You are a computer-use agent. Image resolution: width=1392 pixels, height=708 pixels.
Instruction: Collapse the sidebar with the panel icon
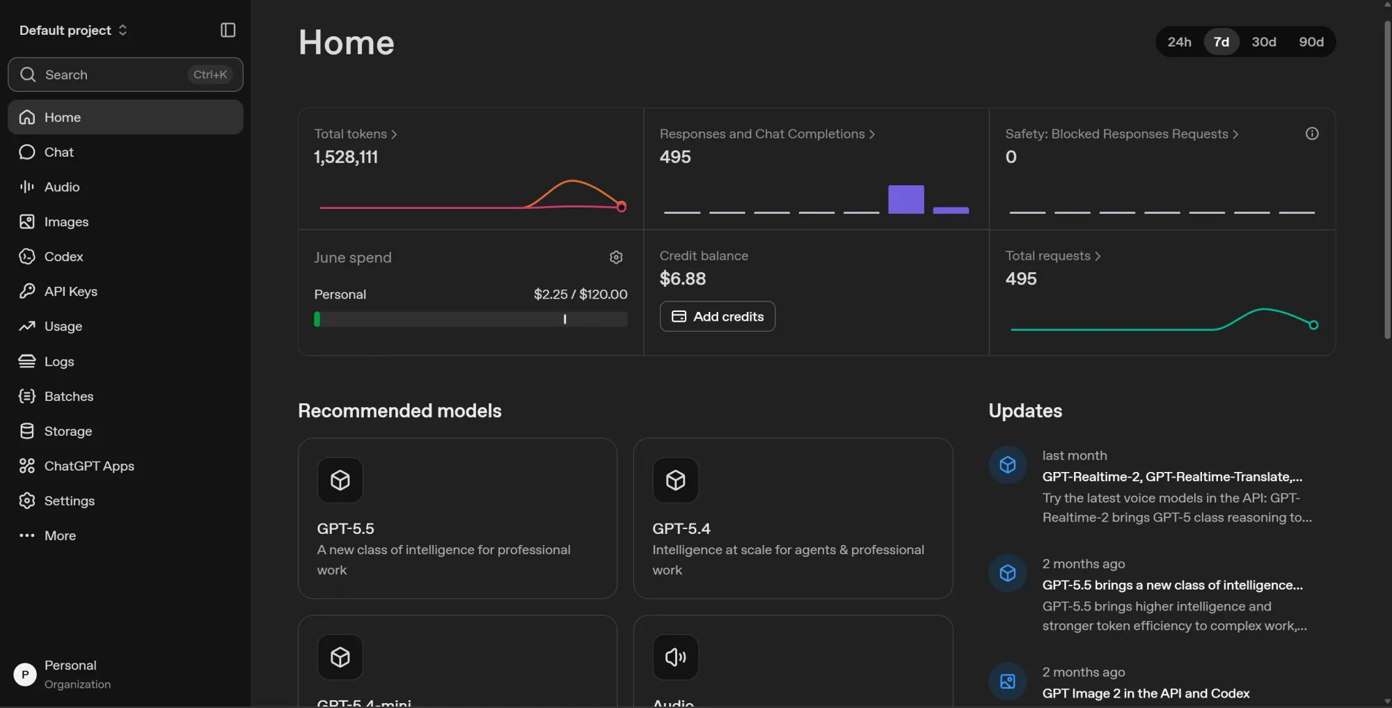point(228,30)
